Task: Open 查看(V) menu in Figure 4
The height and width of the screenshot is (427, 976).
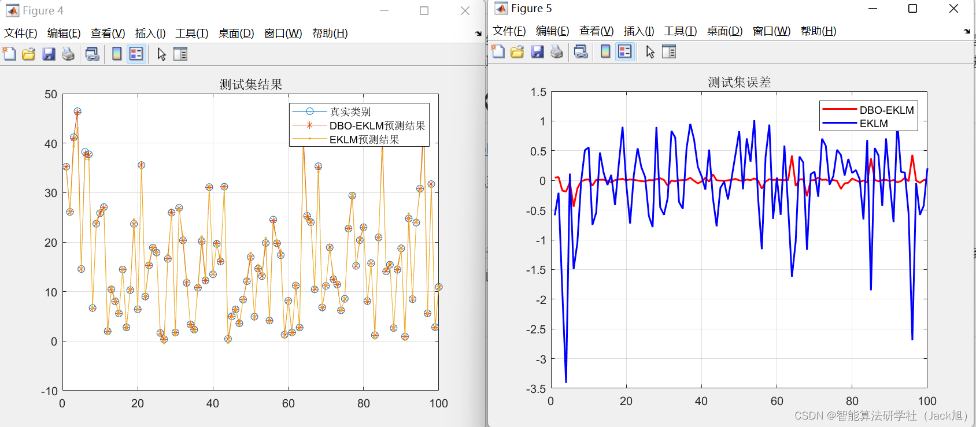Action: click(x=108, y=34)
